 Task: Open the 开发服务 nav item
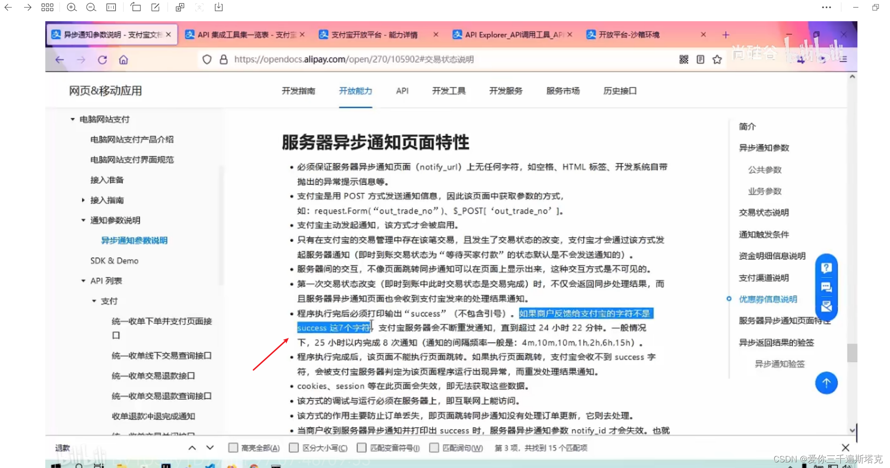pos(506,91)
